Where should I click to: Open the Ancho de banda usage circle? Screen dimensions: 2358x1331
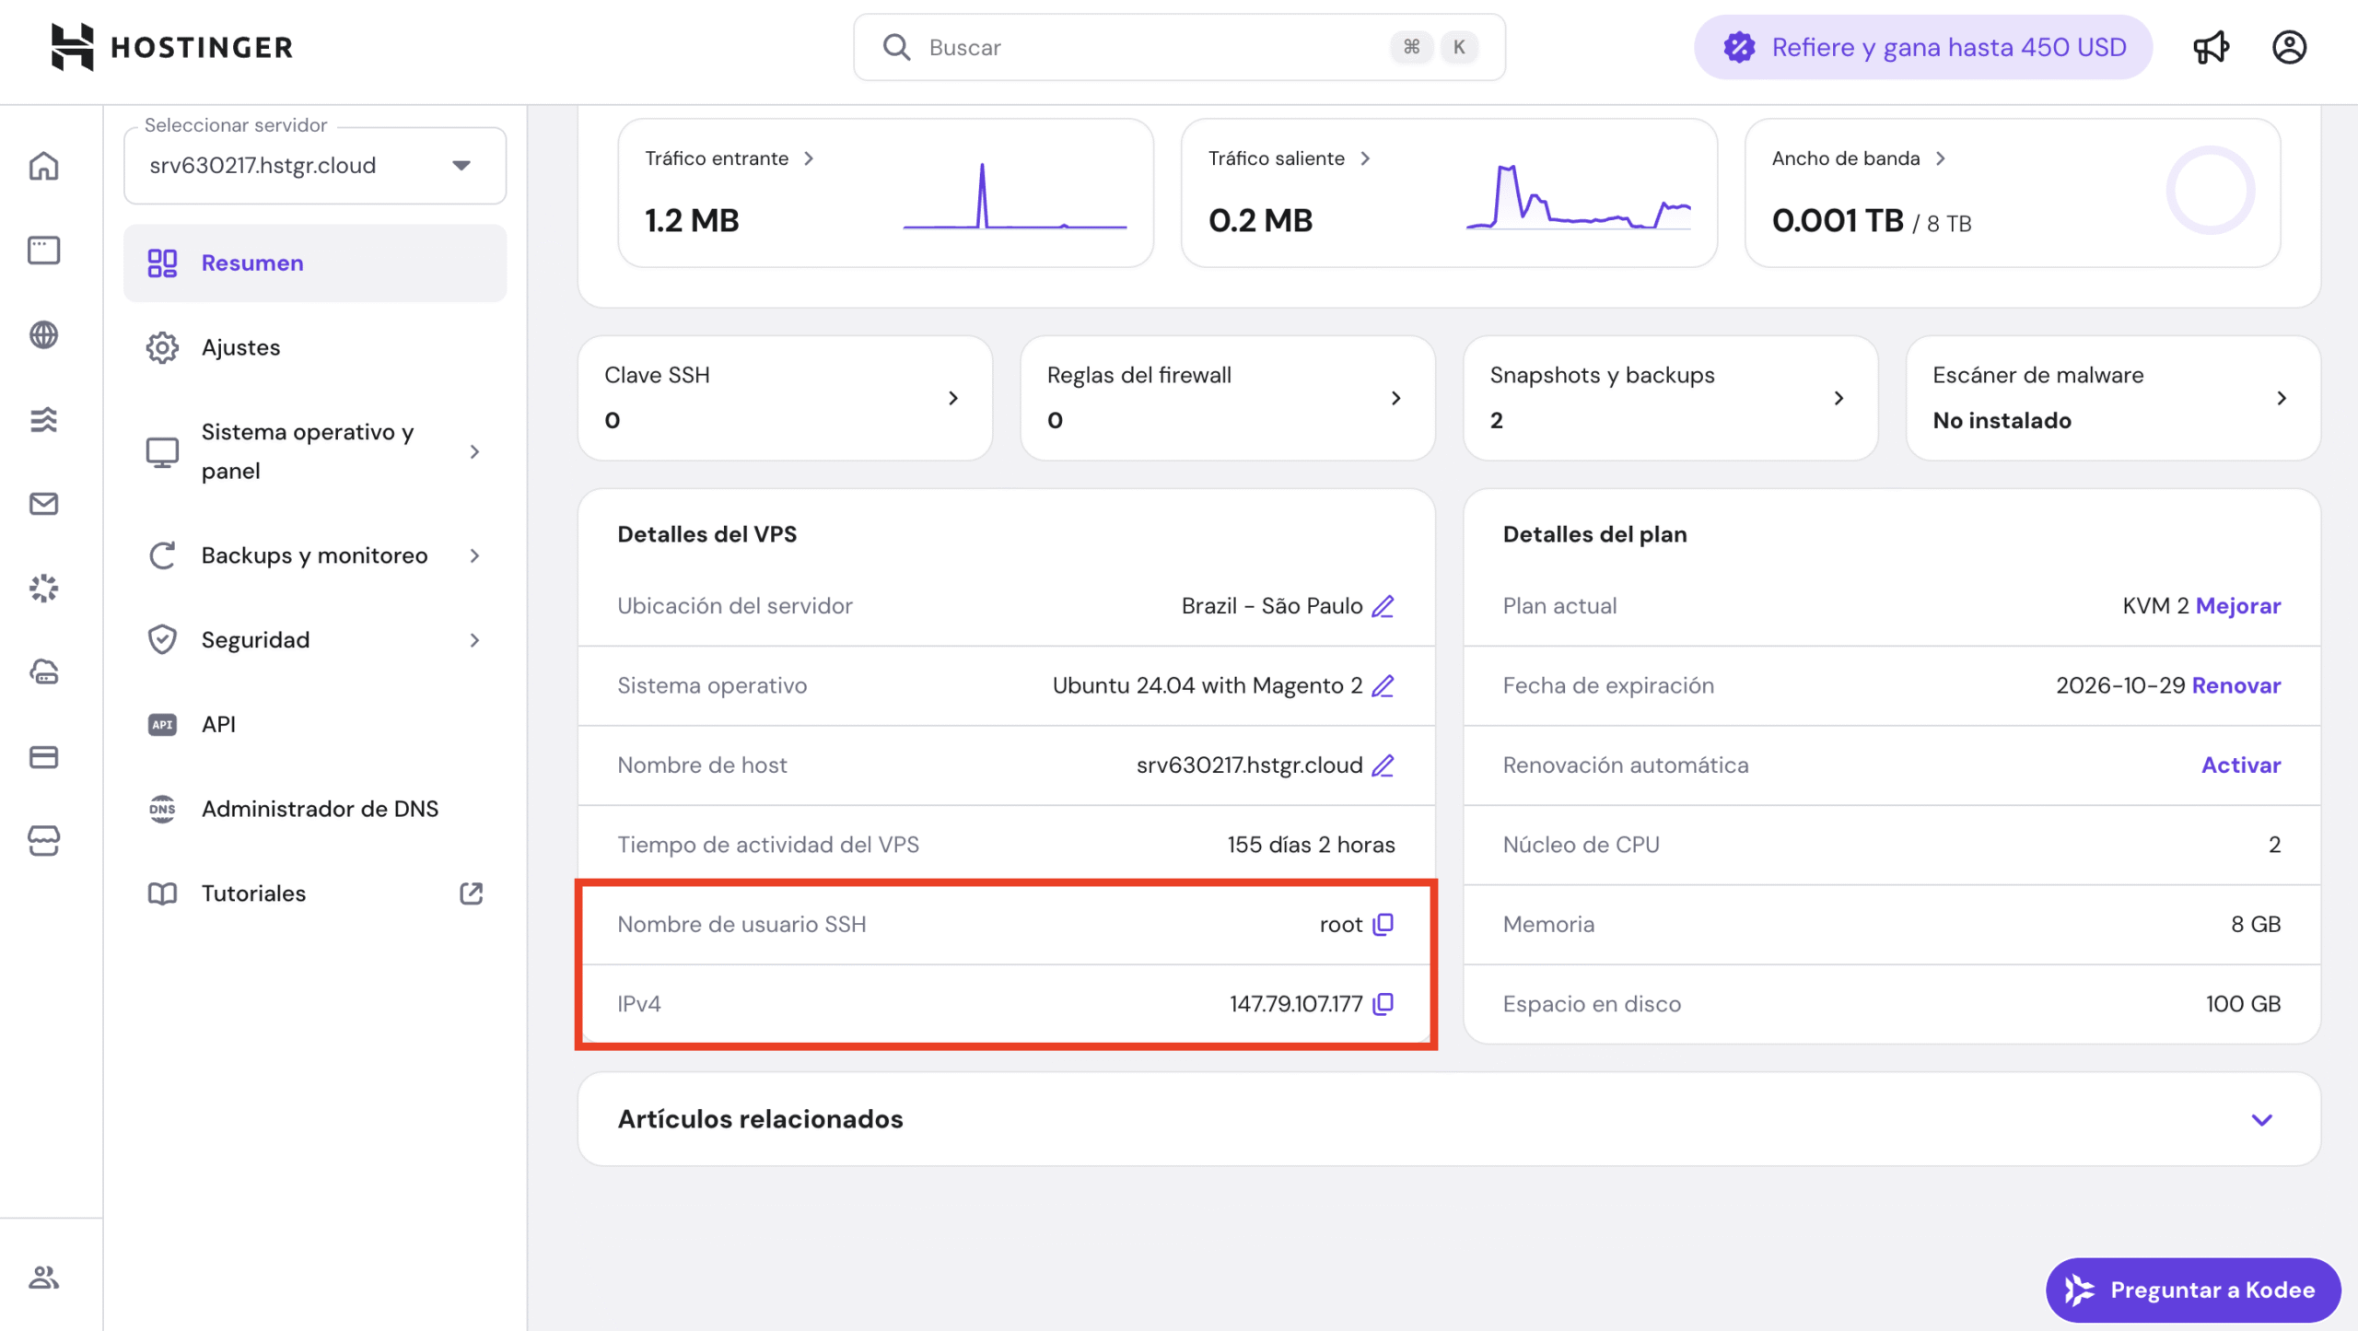click(x=2211, y=190)
